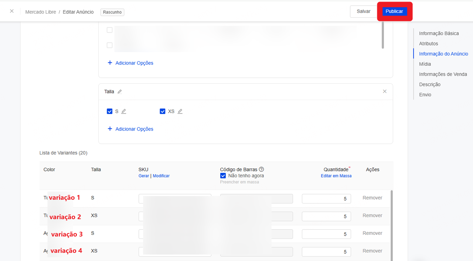Screen dimensions: 473x261
Task: Click the color options panel scrollbar
Action: [383, 35]
